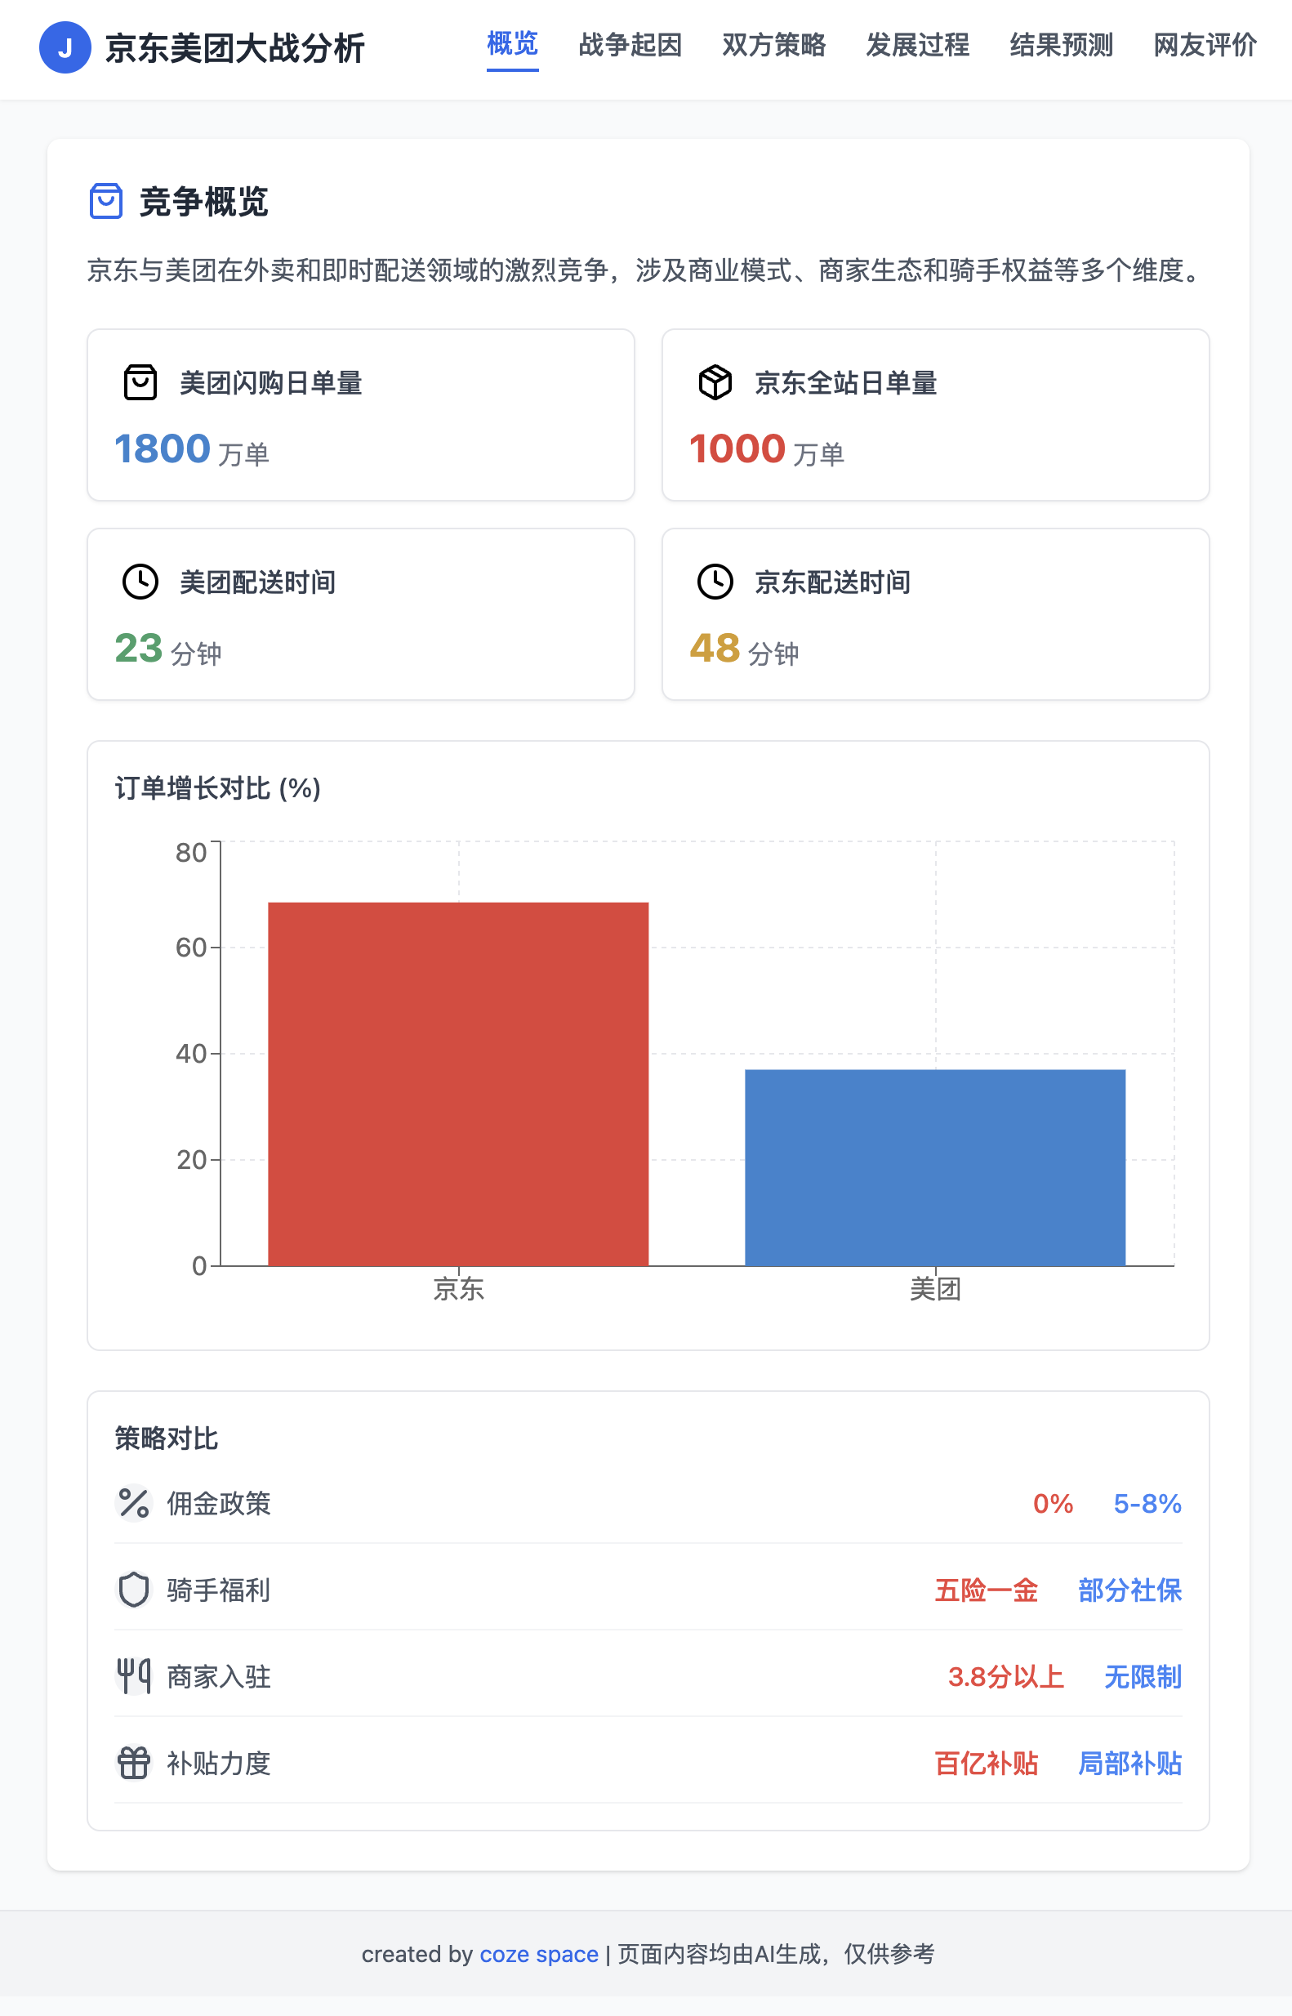The image size is (1292, 2016).
Task: Click the clock icon beside 美团配送时间
Action: tap(140, 582)
